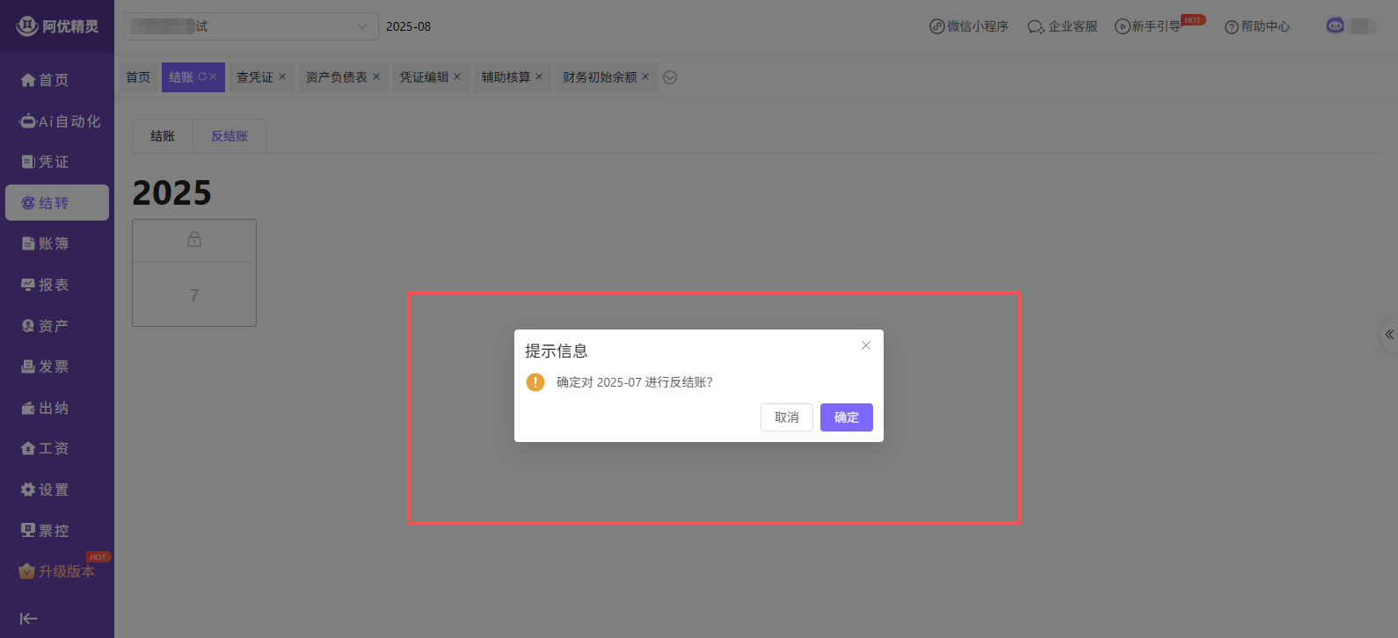This screenshot has width=1398, height=638.
Task: Open Ai自动化 in the sidebar
Action: click(x=60, y=121)
